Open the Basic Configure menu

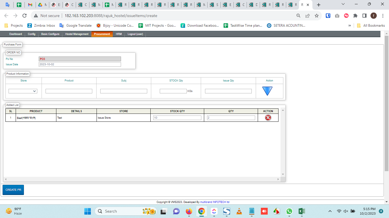click(50, 34)
